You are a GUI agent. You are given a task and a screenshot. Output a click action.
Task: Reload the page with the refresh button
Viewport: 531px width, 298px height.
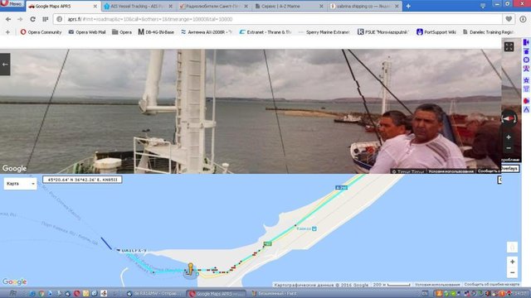pos(32,19)
